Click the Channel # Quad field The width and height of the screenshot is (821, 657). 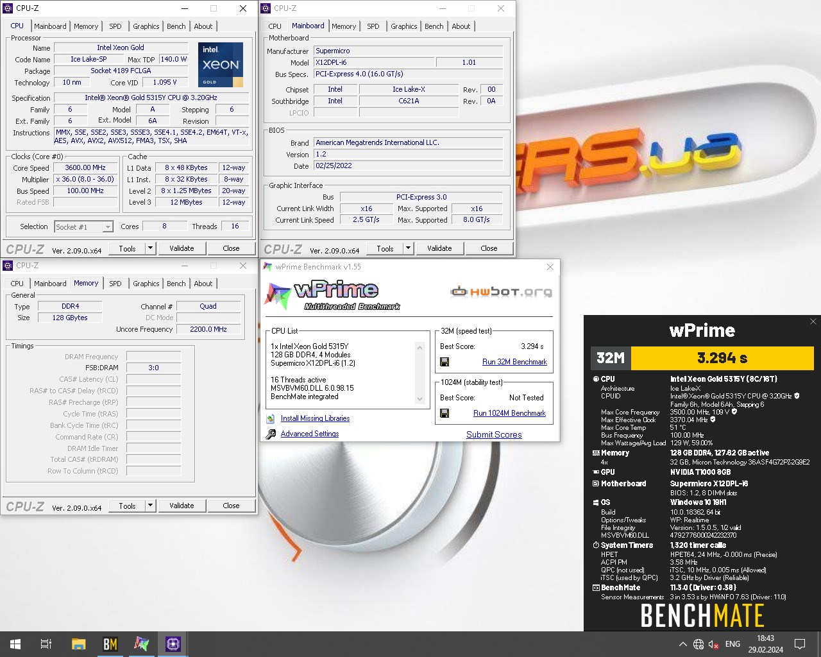[208, 306]
